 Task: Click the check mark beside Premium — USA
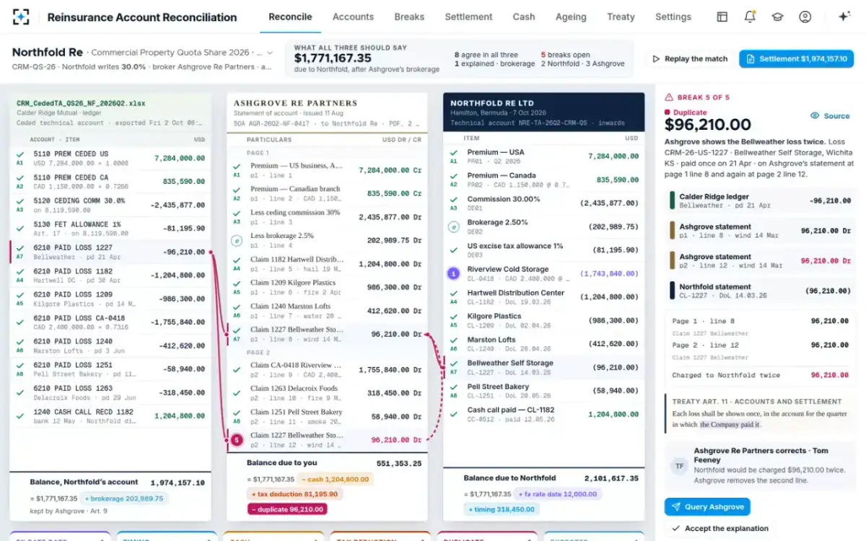click(x=453, y=152)
